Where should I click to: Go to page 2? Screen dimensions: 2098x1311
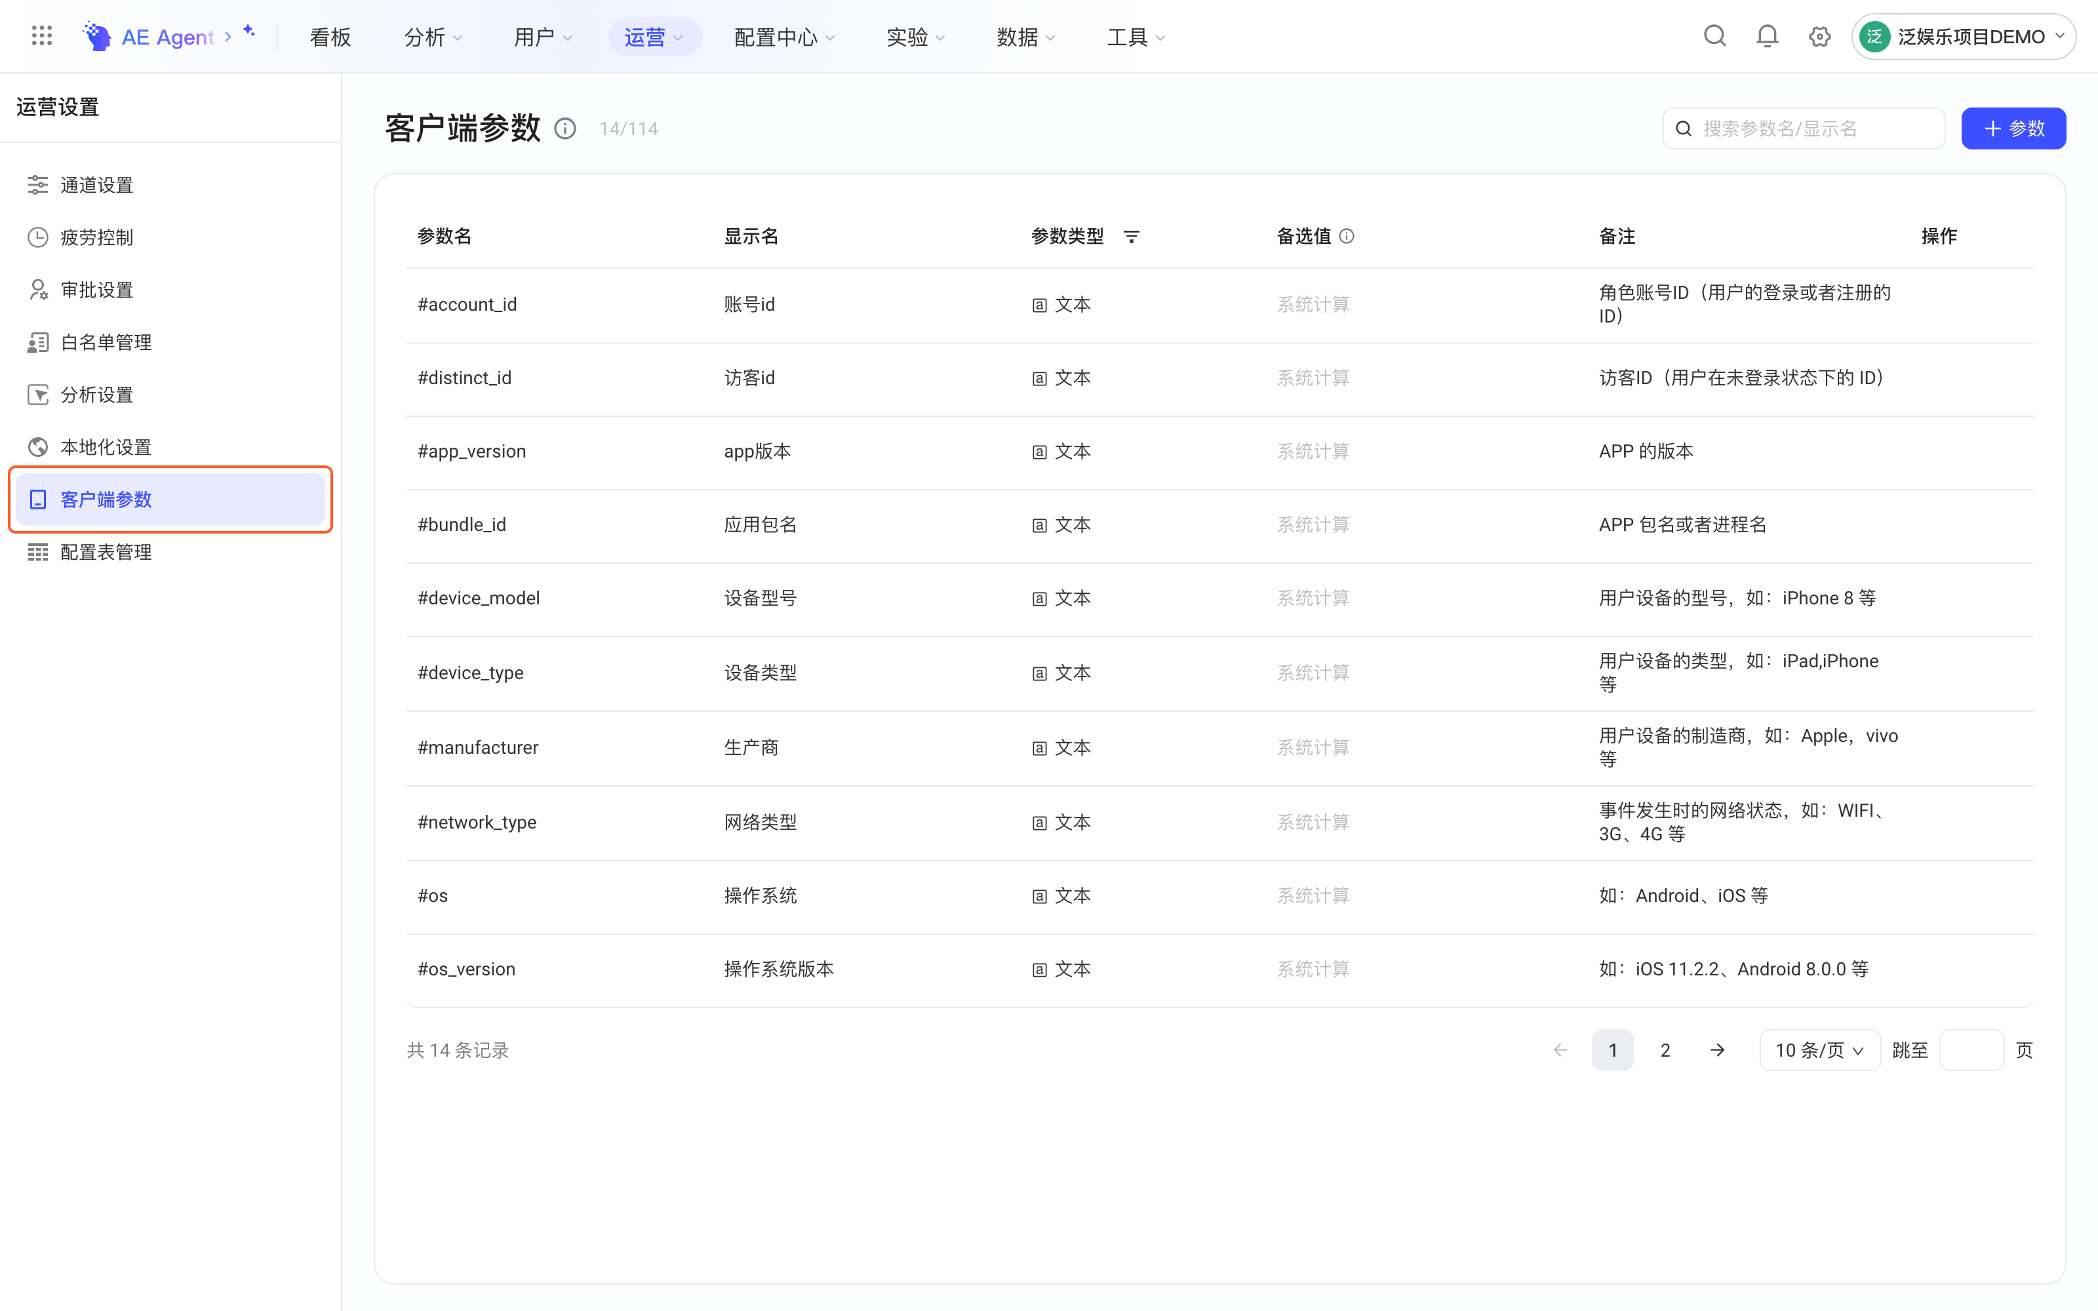click(1665, 1050)
